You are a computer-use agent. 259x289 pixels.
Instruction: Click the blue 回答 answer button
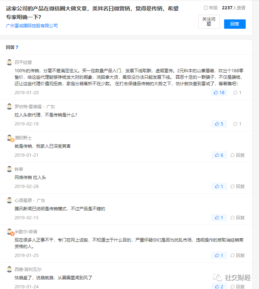235,24
